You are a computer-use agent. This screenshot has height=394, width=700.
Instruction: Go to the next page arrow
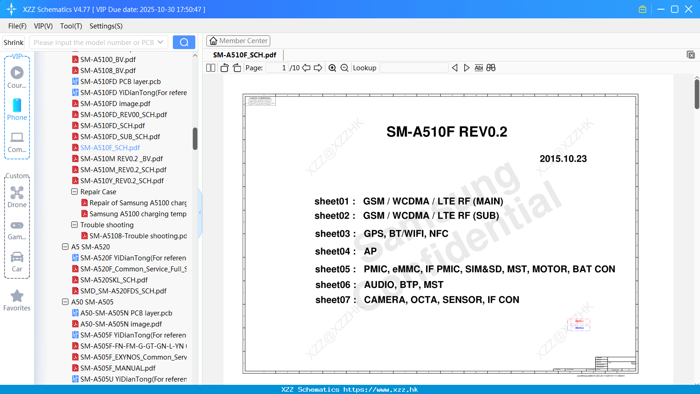pos(318,68)
